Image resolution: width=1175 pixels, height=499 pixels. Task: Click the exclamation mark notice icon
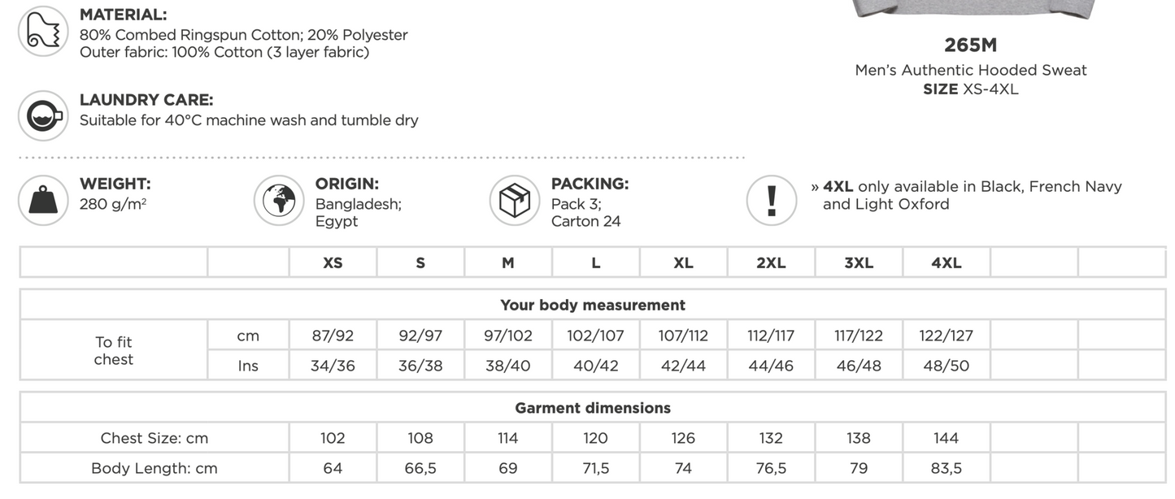coord(772,200)
